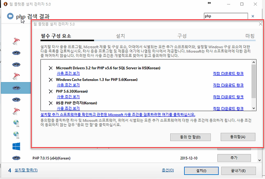Select the 구성 step tab
The image size is (265, 179).
(x=182, y=36)
